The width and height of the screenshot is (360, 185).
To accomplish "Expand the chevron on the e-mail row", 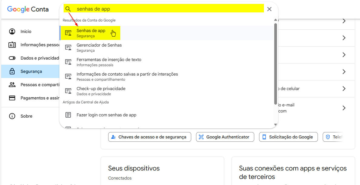I will [344, 108].
